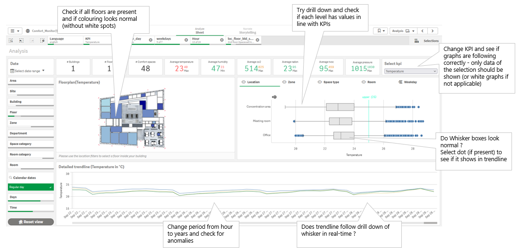This screenshot has height=251, width=524.
Task: Open the bookmarks dropdown
Action: point(381,31)
